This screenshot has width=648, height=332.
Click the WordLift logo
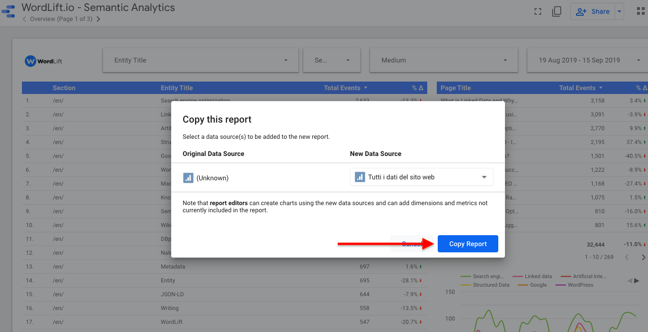coord(43,61)
